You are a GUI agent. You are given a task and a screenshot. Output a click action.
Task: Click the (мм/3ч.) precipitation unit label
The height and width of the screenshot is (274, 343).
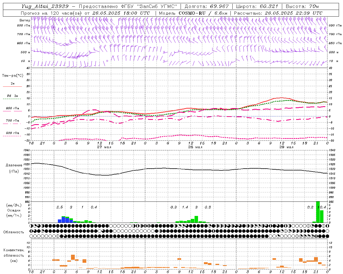14,205
